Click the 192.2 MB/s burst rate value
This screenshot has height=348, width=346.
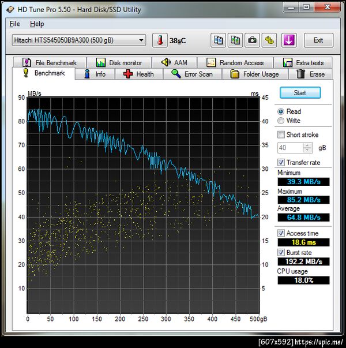point(303,261)
